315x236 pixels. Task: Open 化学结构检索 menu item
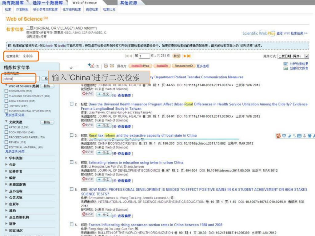pos(72,10)
